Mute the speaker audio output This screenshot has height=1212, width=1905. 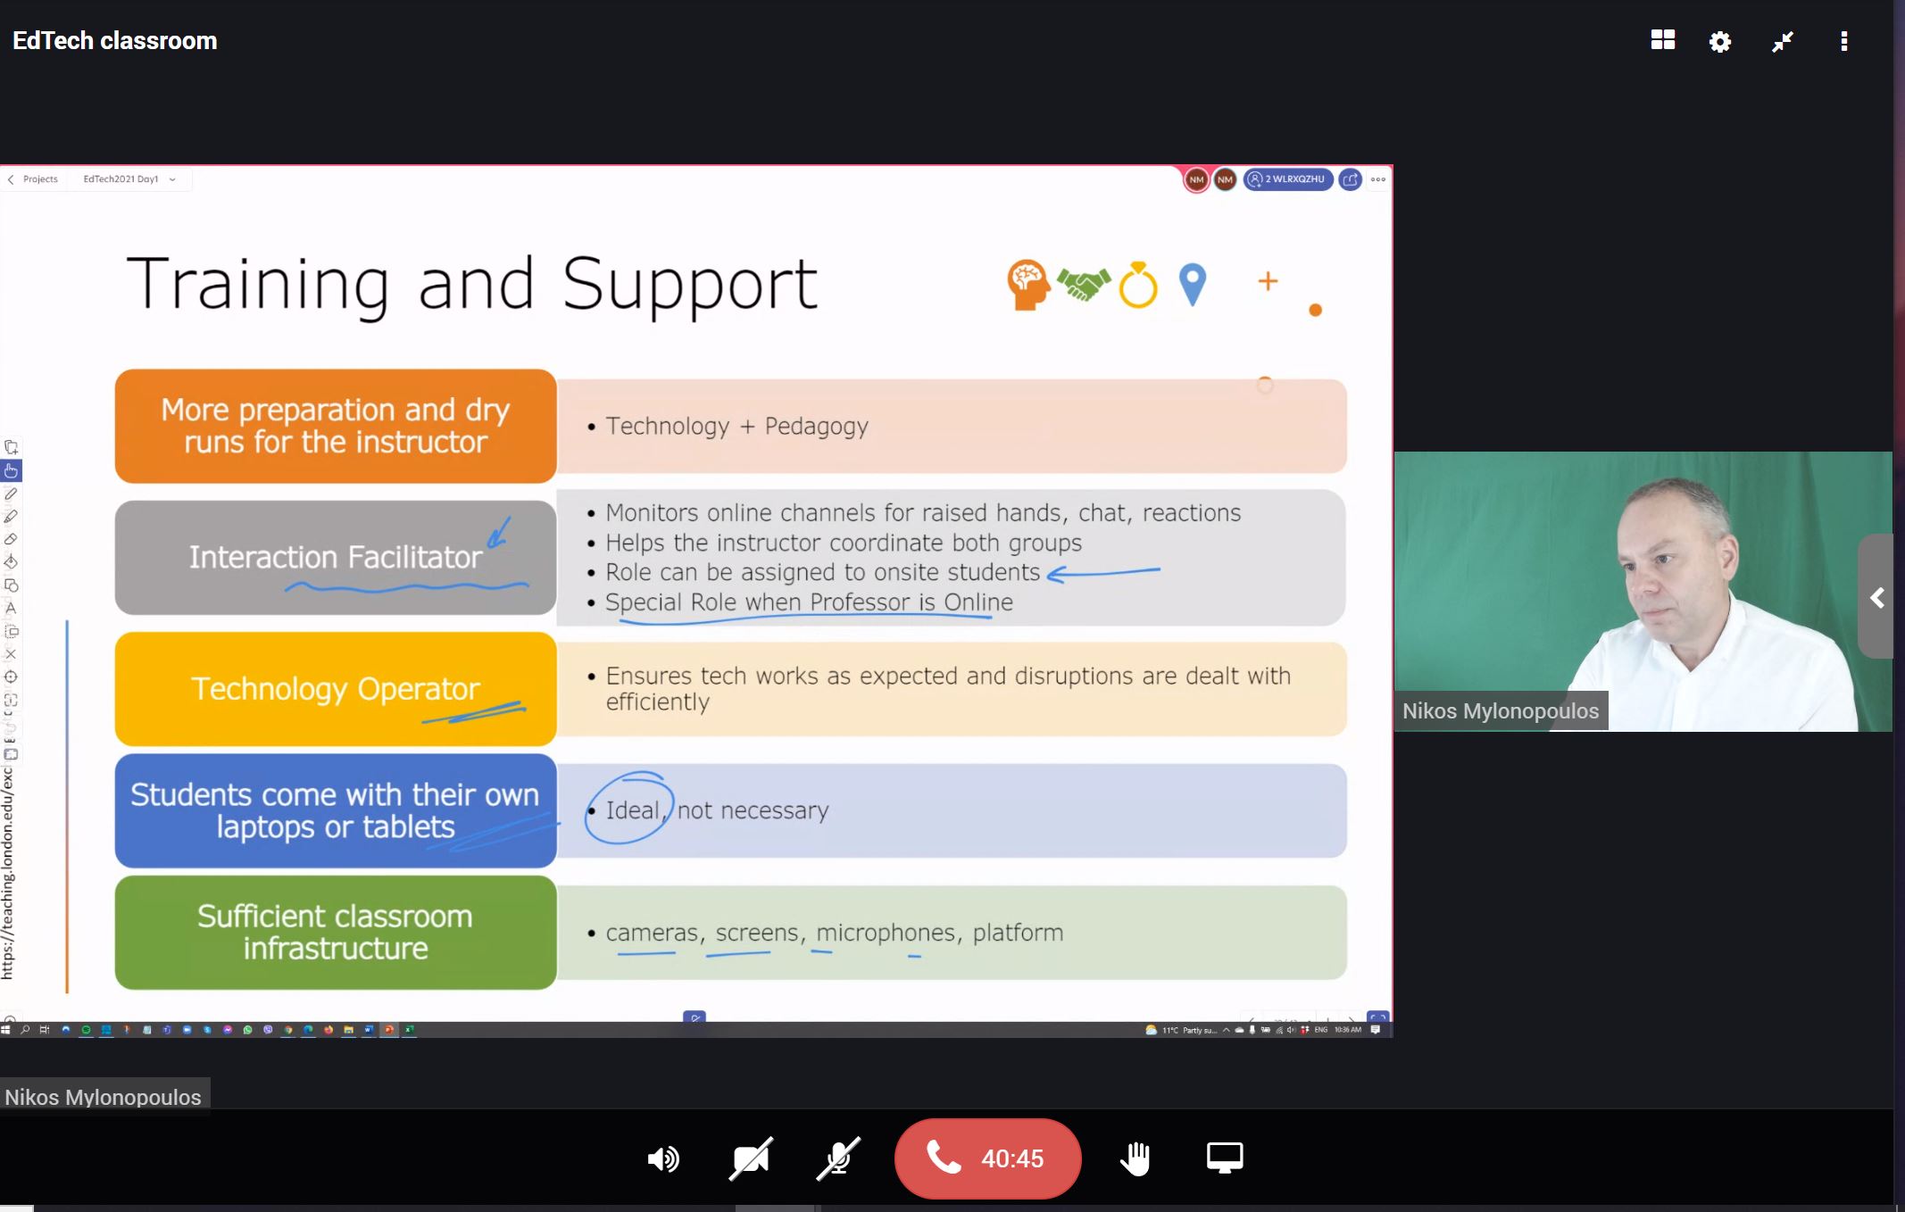point(663,1159)
